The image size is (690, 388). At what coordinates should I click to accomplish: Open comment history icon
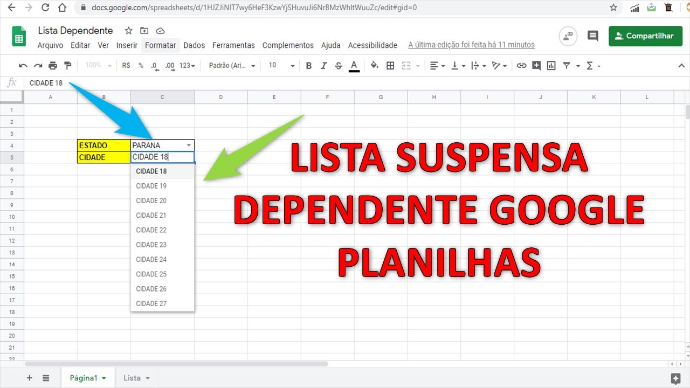tap(593, 36)
